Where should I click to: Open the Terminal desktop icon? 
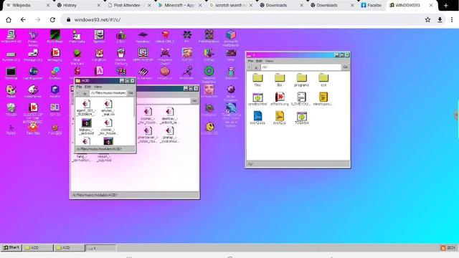coord(11,73)
